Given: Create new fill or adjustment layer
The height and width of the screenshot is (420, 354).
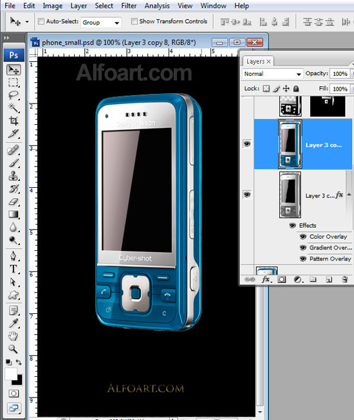Looking at the screenshot, I should click(x=298, y=280).
